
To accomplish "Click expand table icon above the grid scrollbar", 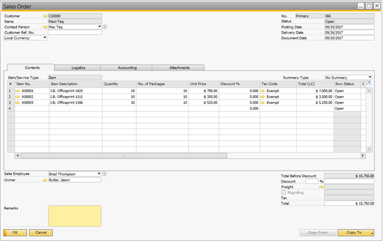I will tap(369, 84).
